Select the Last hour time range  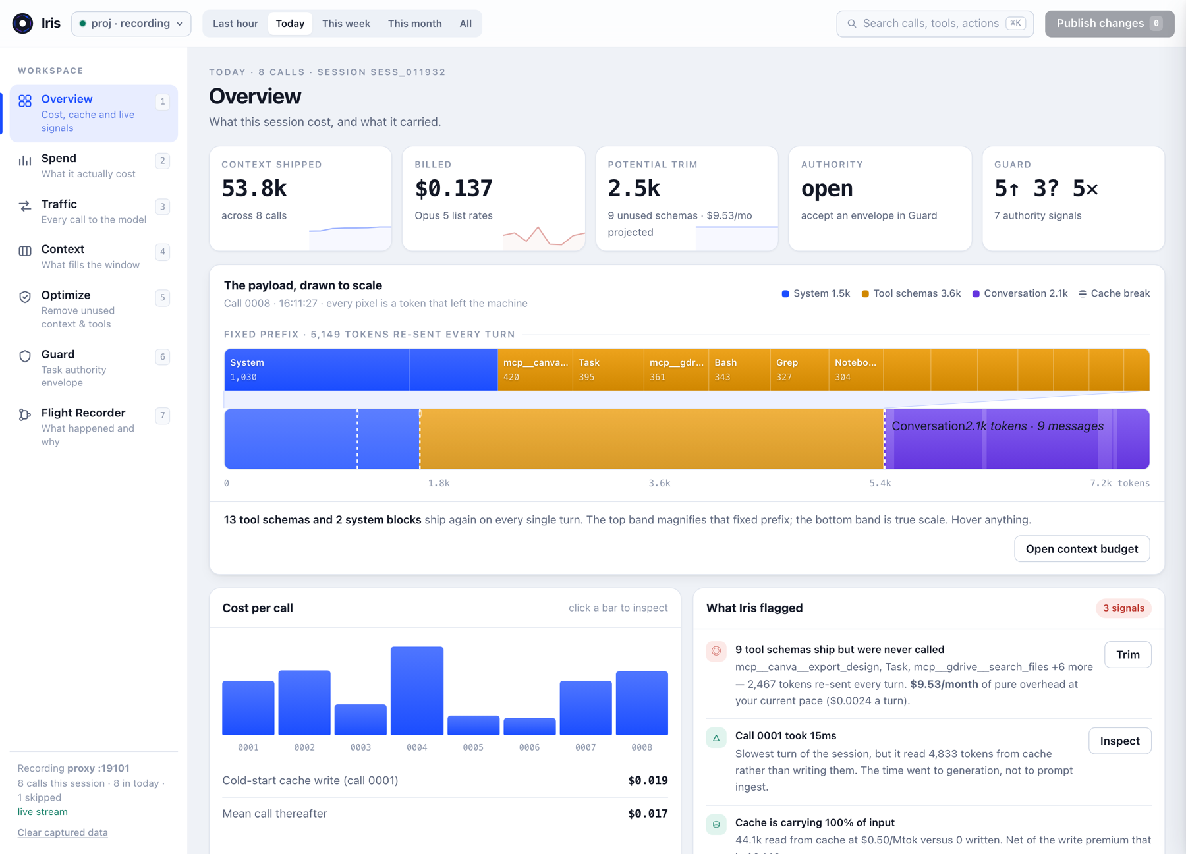click(x=235, y=24)
